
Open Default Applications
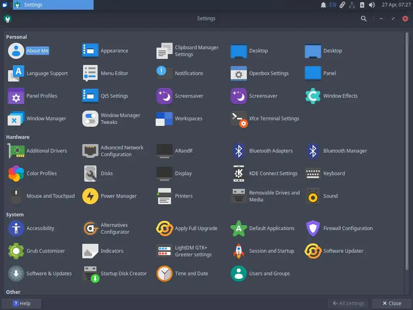coord(262,228)
